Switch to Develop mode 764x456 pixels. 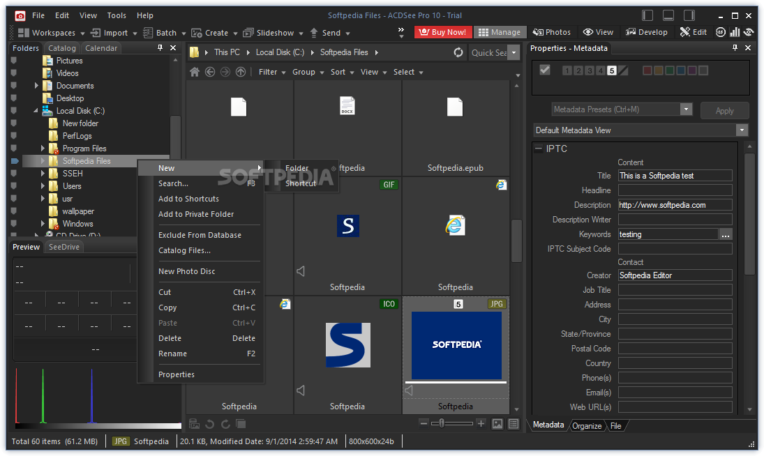(x=646, y=32)
